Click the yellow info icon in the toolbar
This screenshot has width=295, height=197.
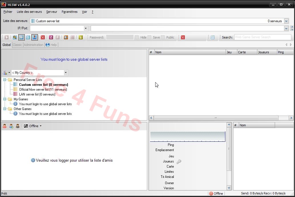point(81,37)
